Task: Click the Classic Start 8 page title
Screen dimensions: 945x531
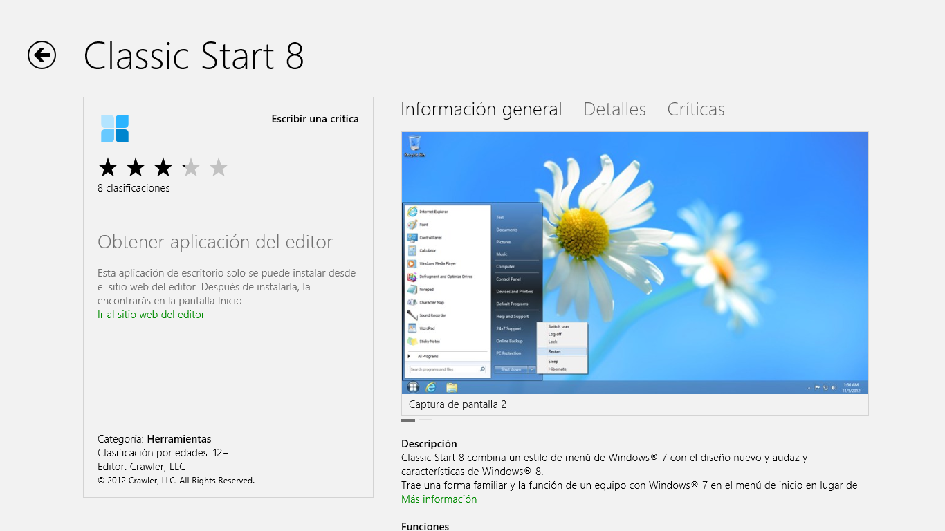Action: tap(194, 56)
